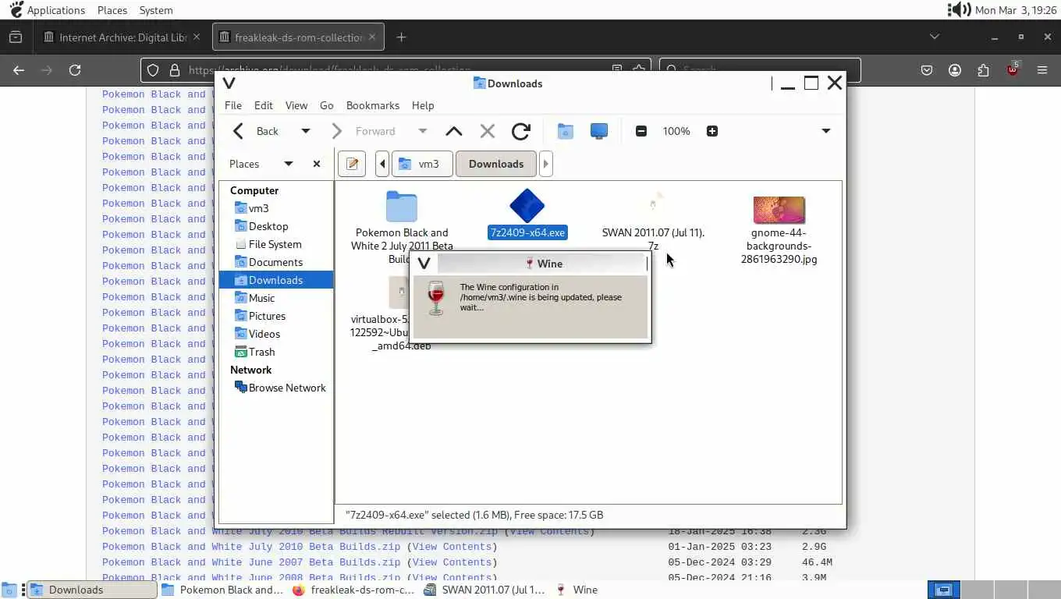The height and width of the screenshot is (599, 1061).
Task: Open the Downloads window menu button
Action: tap(229, 83)
